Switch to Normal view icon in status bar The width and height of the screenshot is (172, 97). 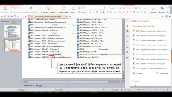pos(121,90)
